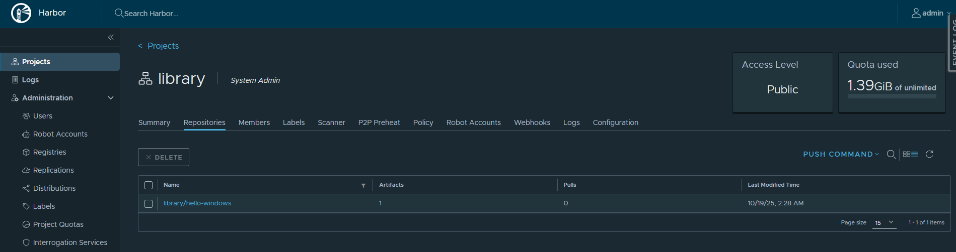
Task: Click the search magnifier icon in header
Action: pyautogui.click(x=119, y=13)
